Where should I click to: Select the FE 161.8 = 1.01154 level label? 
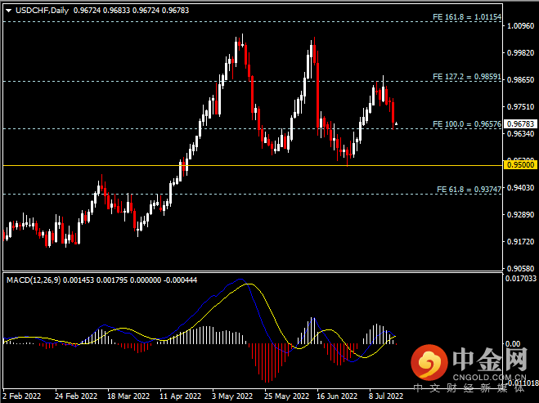click(x=467, y=17)
